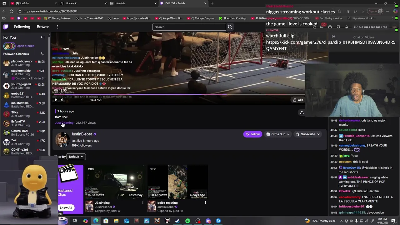Open the moistcr1tikal channel

pyautogui.click(x=24, y=105)
